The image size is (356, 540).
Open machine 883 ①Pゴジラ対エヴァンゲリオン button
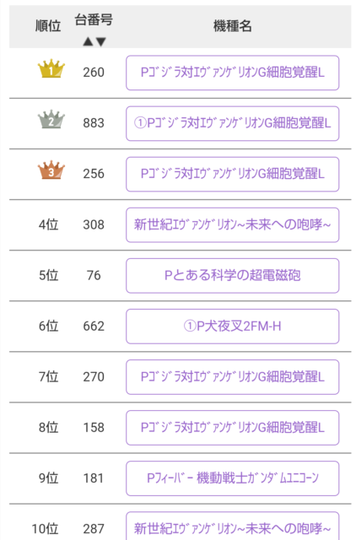[x=232, y=123]
